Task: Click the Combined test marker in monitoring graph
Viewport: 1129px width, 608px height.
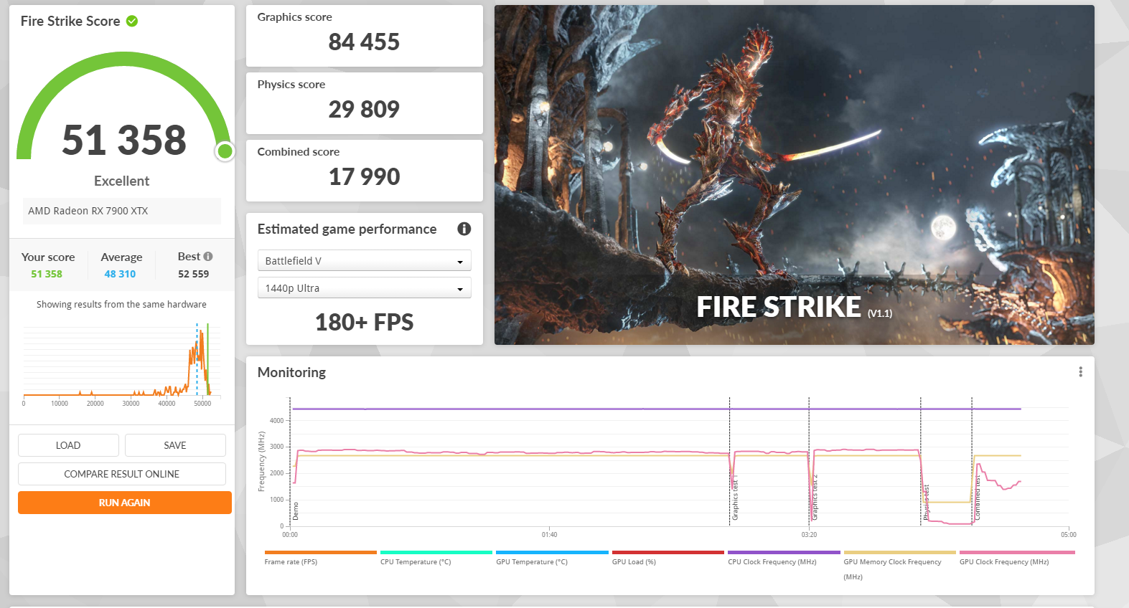Action: [978, 498]
